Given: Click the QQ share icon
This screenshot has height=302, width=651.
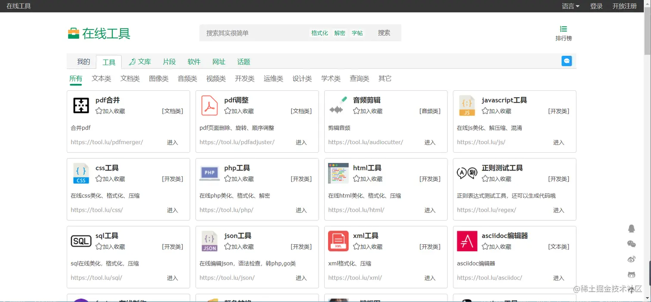Looking at the screenshot, I should tap(632, 228).
